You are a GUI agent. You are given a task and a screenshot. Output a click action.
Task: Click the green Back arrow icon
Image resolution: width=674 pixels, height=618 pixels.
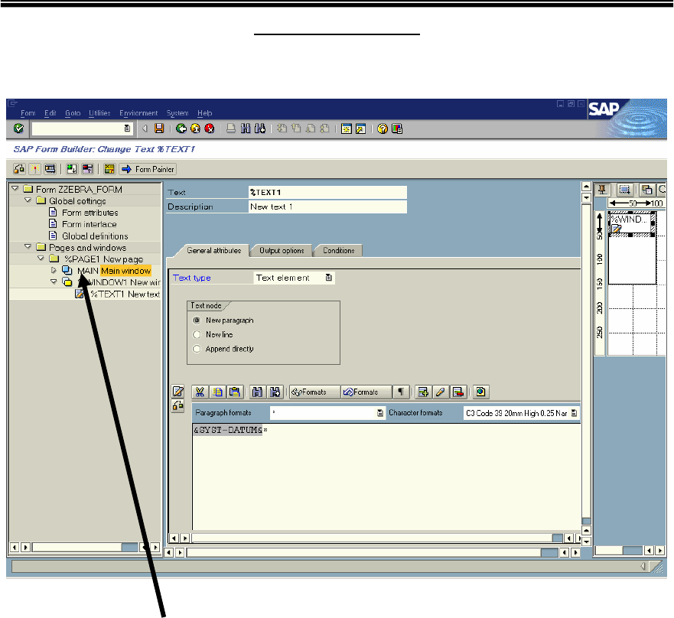181,128
